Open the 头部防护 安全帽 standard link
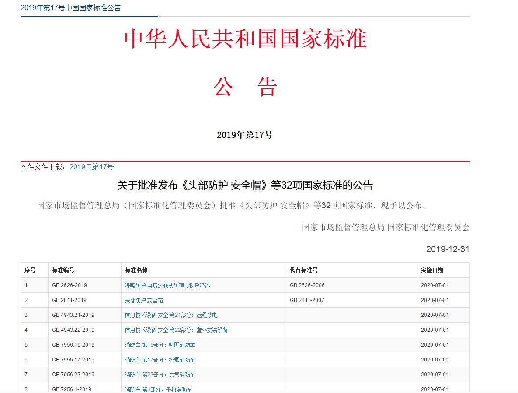Screen dimensions: 518x393 [144, 300]
